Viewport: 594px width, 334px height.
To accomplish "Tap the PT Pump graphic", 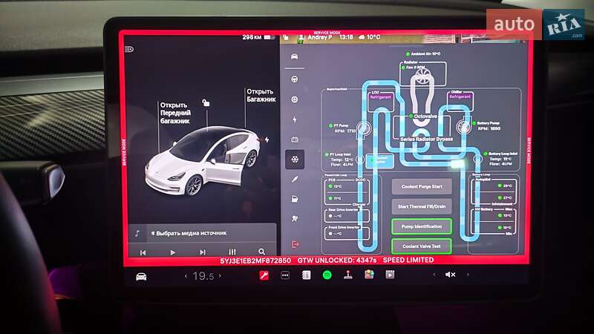I will coord(364,129).
